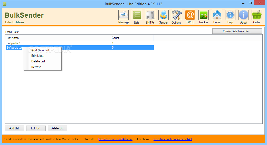This screenshot has height=145, width=267.
Task: Click the Add List button
Action: [14, 128]
